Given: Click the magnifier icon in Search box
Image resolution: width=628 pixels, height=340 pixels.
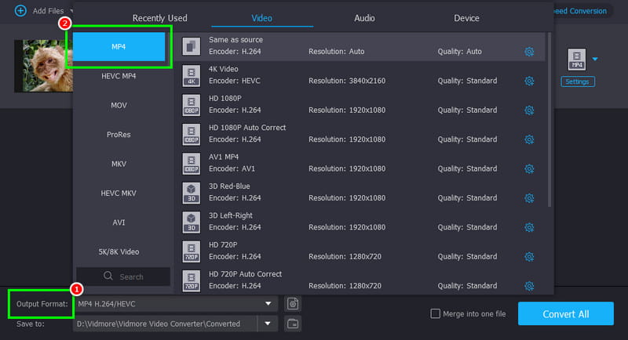Looking at the screenshot, I should [108, 276].
